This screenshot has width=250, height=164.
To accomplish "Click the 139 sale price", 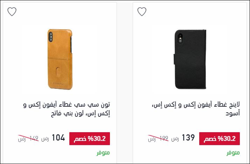I will point(188,138).
